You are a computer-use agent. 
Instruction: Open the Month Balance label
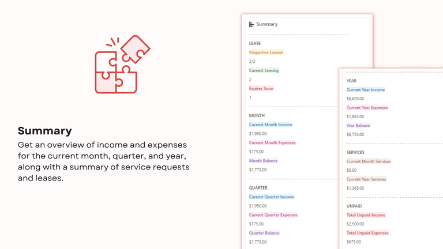(263, 161)
